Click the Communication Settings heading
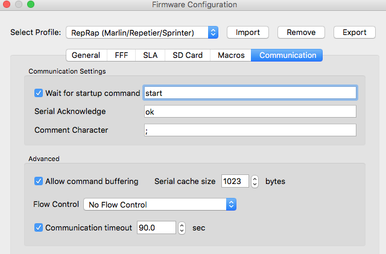 pyautogui.click(x=67, y=71)
